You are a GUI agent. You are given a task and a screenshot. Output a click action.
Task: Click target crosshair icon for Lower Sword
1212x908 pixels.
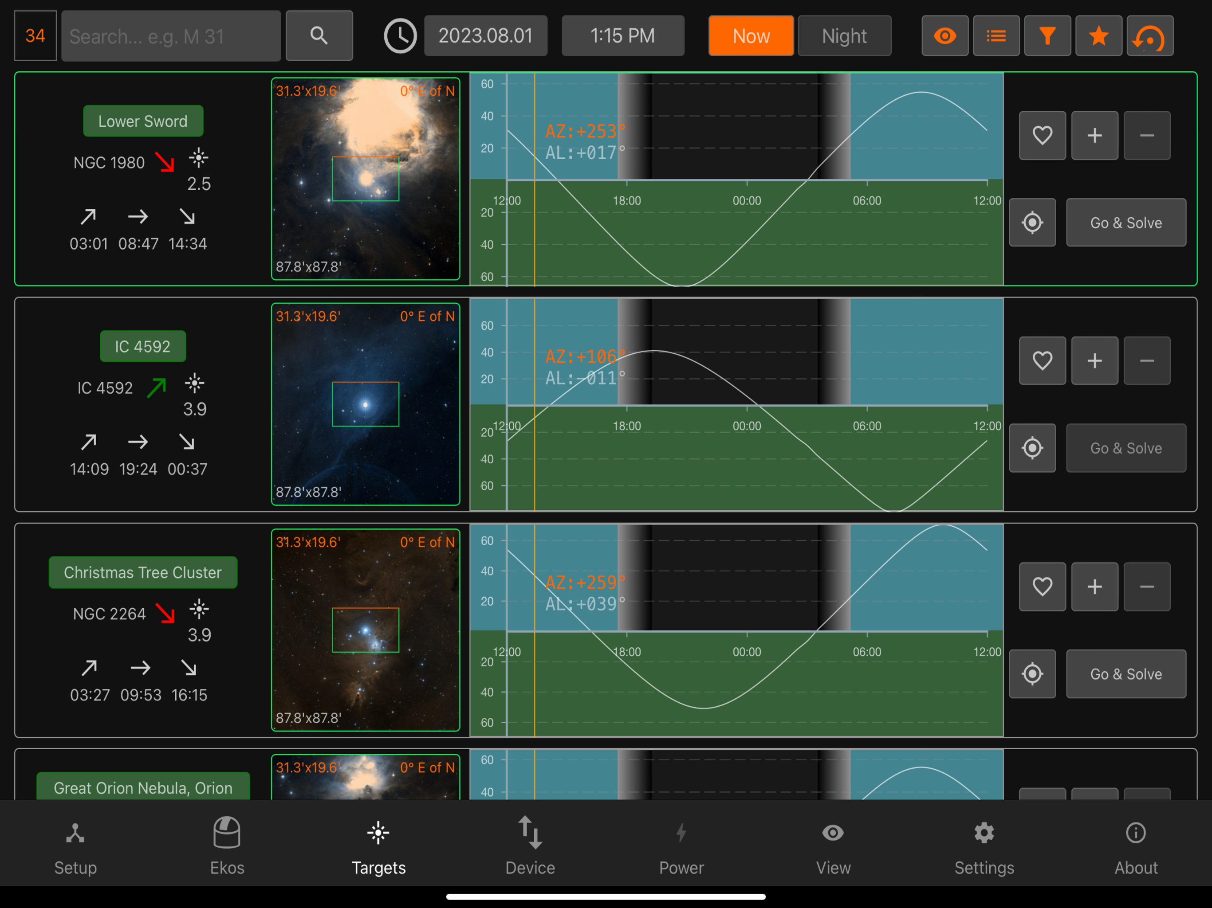pos(1032,223)
